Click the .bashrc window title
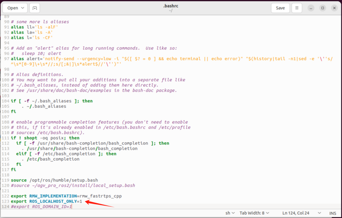The width and height of the screenshot is (342, 218). (x=171, y=6)
